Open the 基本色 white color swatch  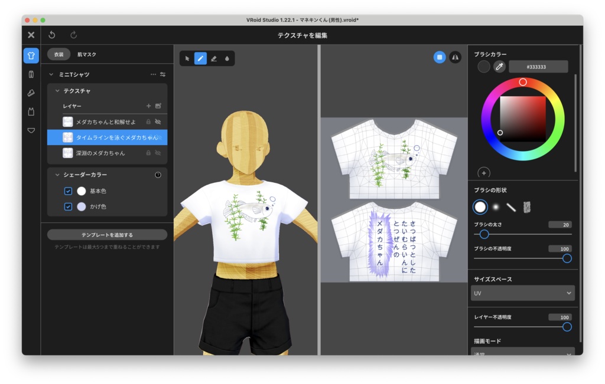click(x=82, y=191)
